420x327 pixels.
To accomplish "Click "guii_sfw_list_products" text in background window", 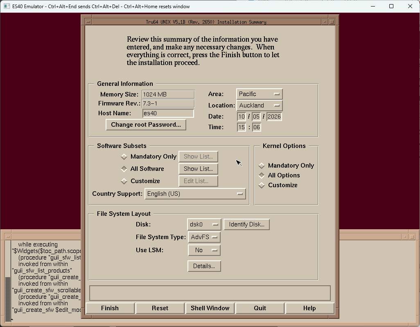I will pos(42,271).
